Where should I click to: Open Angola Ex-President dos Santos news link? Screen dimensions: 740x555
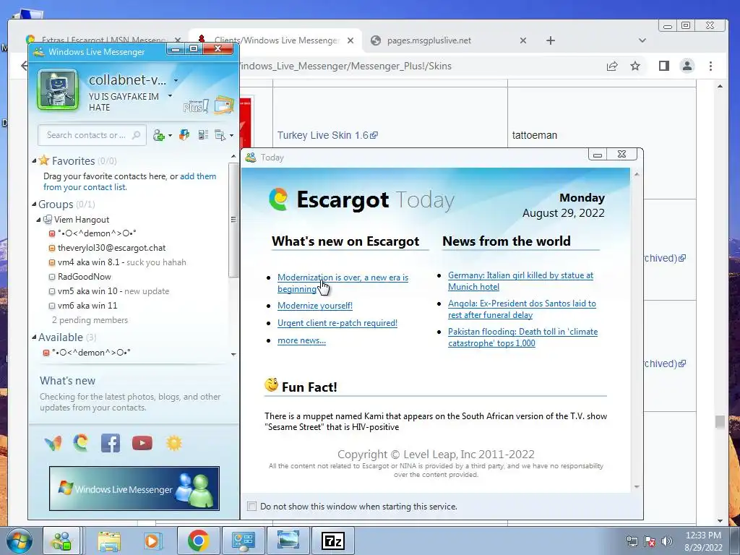tap(522, 309)
